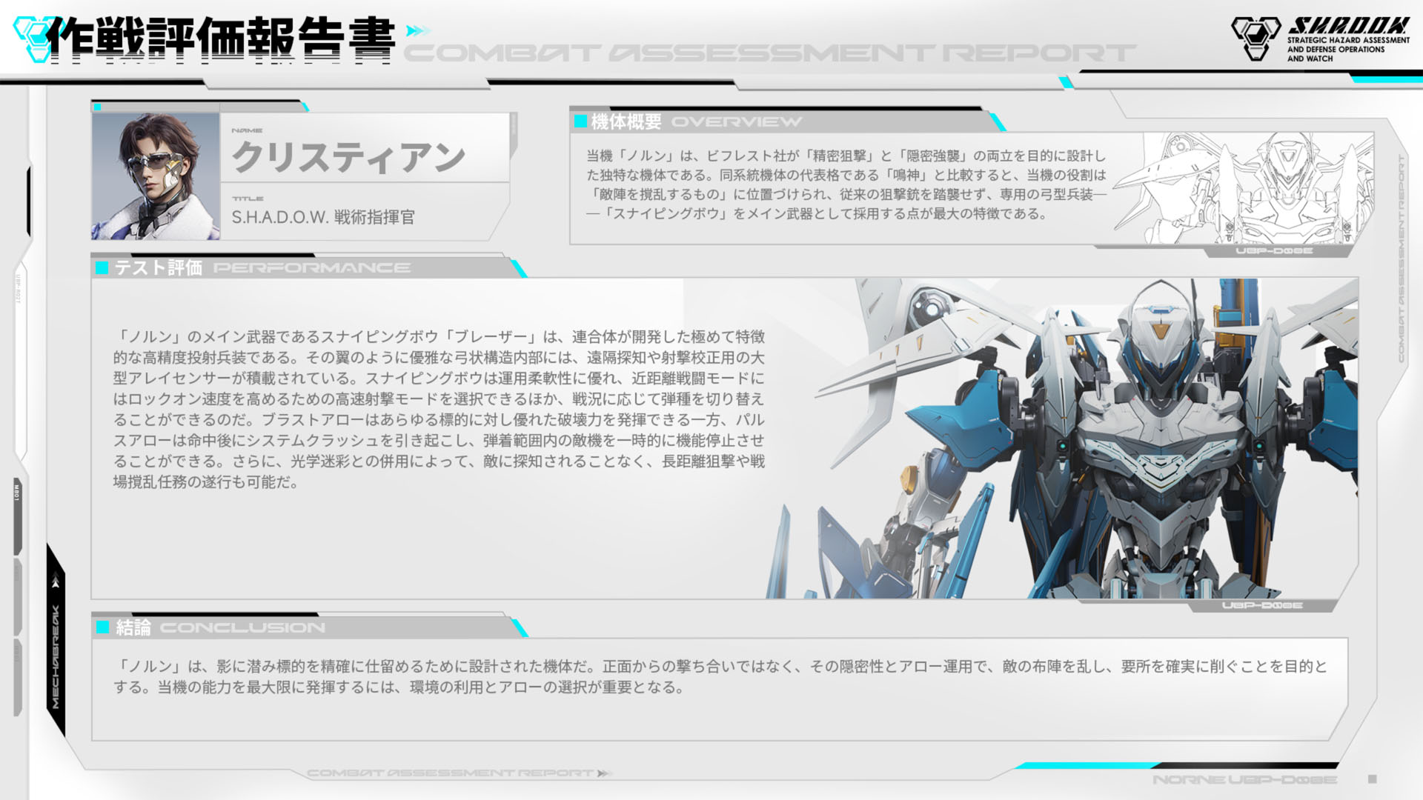Click the cyan square marker on the pilot info card
This screenshot has height=800, width=1423.
[97, 107]
